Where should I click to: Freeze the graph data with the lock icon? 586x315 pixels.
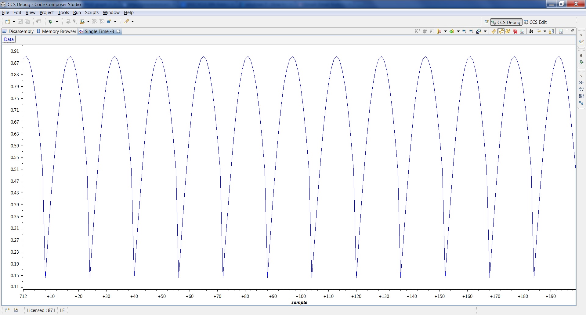coord(551,31)
